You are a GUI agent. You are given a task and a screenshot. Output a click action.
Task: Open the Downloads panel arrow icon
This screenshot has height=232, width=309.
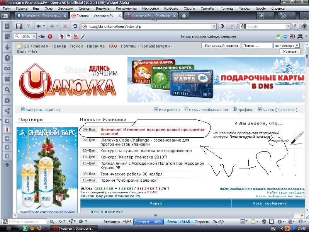tap(7, 47)
